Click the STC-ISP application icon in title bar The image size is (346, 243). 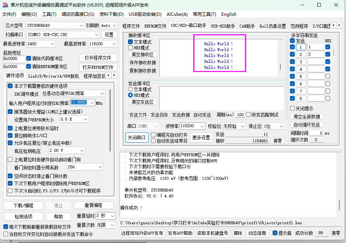coord(5,5)
